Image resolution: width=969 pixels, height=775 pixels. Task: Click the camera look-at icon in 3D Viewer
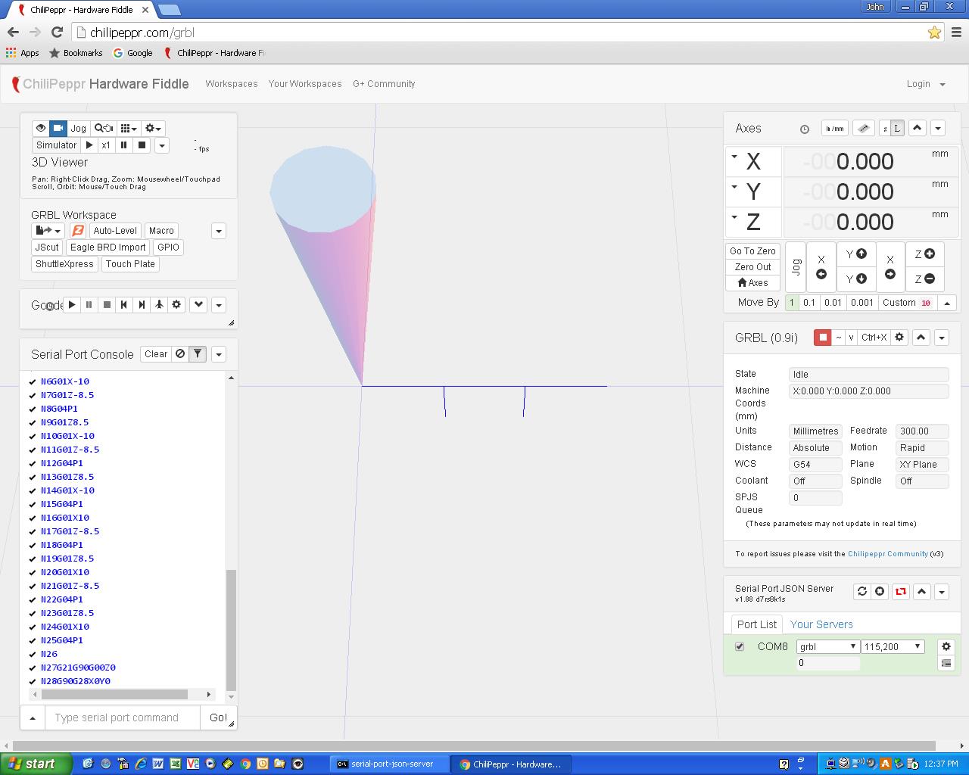tap(58, 128)
